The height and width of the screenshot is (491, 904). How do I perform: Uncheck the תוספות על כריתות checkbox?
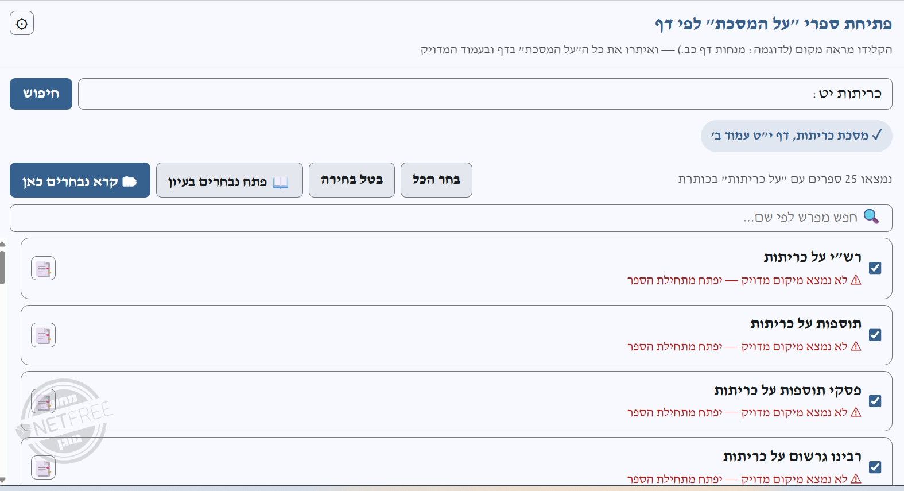pyautogui.click(x=875, y=335)
